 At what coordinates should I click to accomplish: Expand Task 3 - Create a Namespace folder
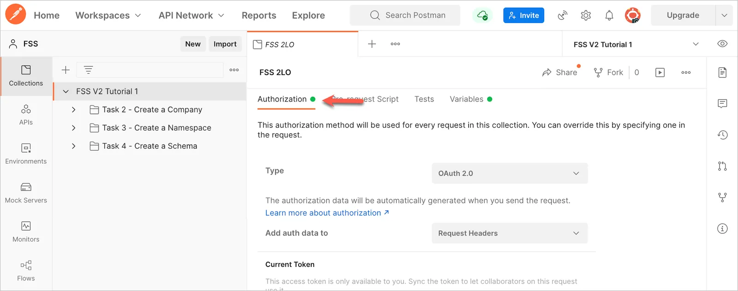pyautogui.click(x=74, y=128)
